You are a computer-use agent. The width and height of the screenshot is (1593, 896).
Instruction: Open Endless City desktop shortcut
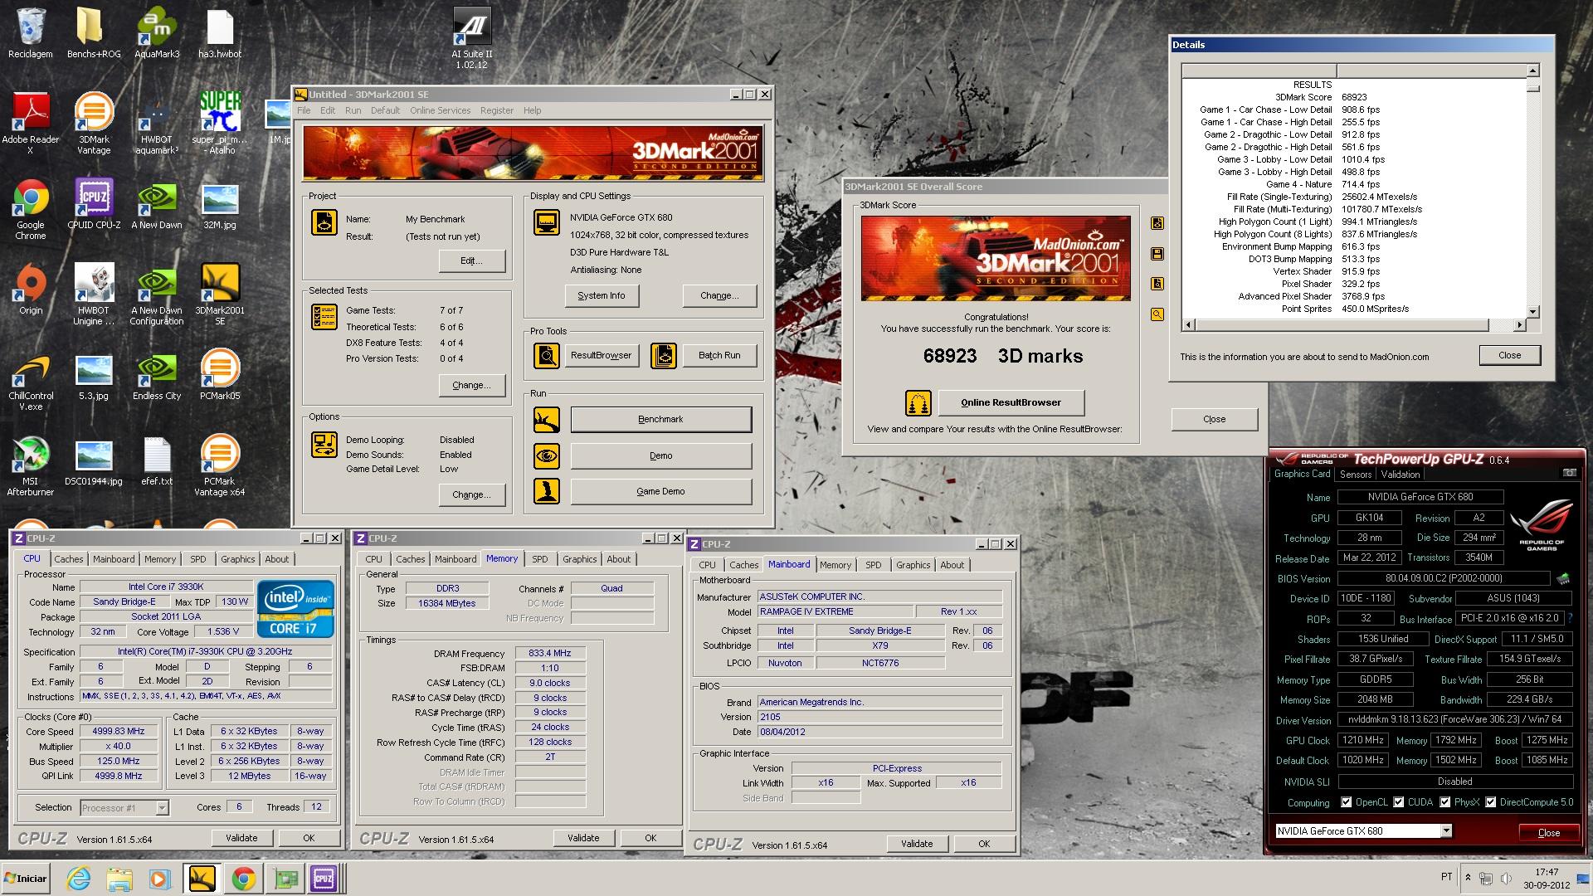click(157, 375)
